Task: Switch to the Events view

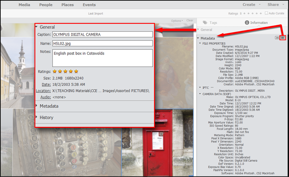Action: point(89,5)
